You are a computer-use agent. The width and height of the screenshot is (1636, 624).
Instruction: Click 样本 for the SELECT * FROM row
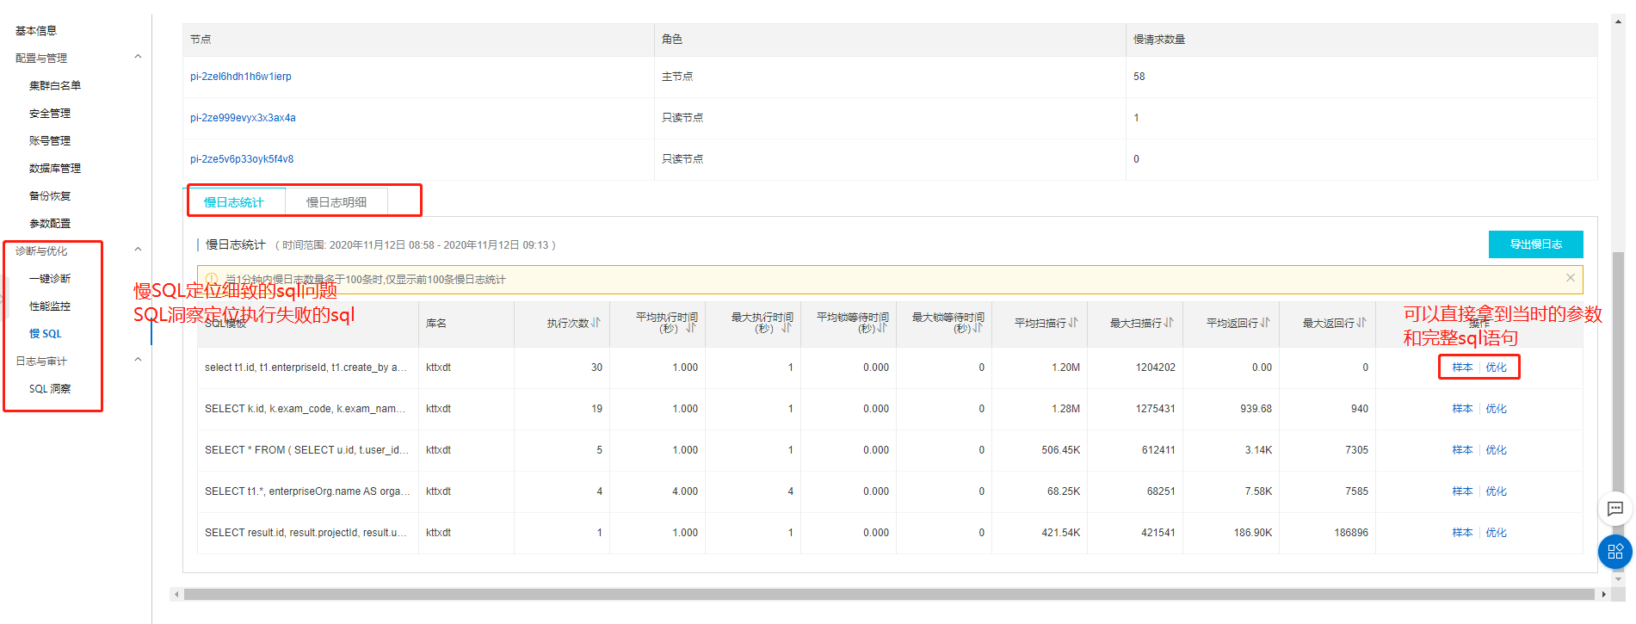point(1462,450)
